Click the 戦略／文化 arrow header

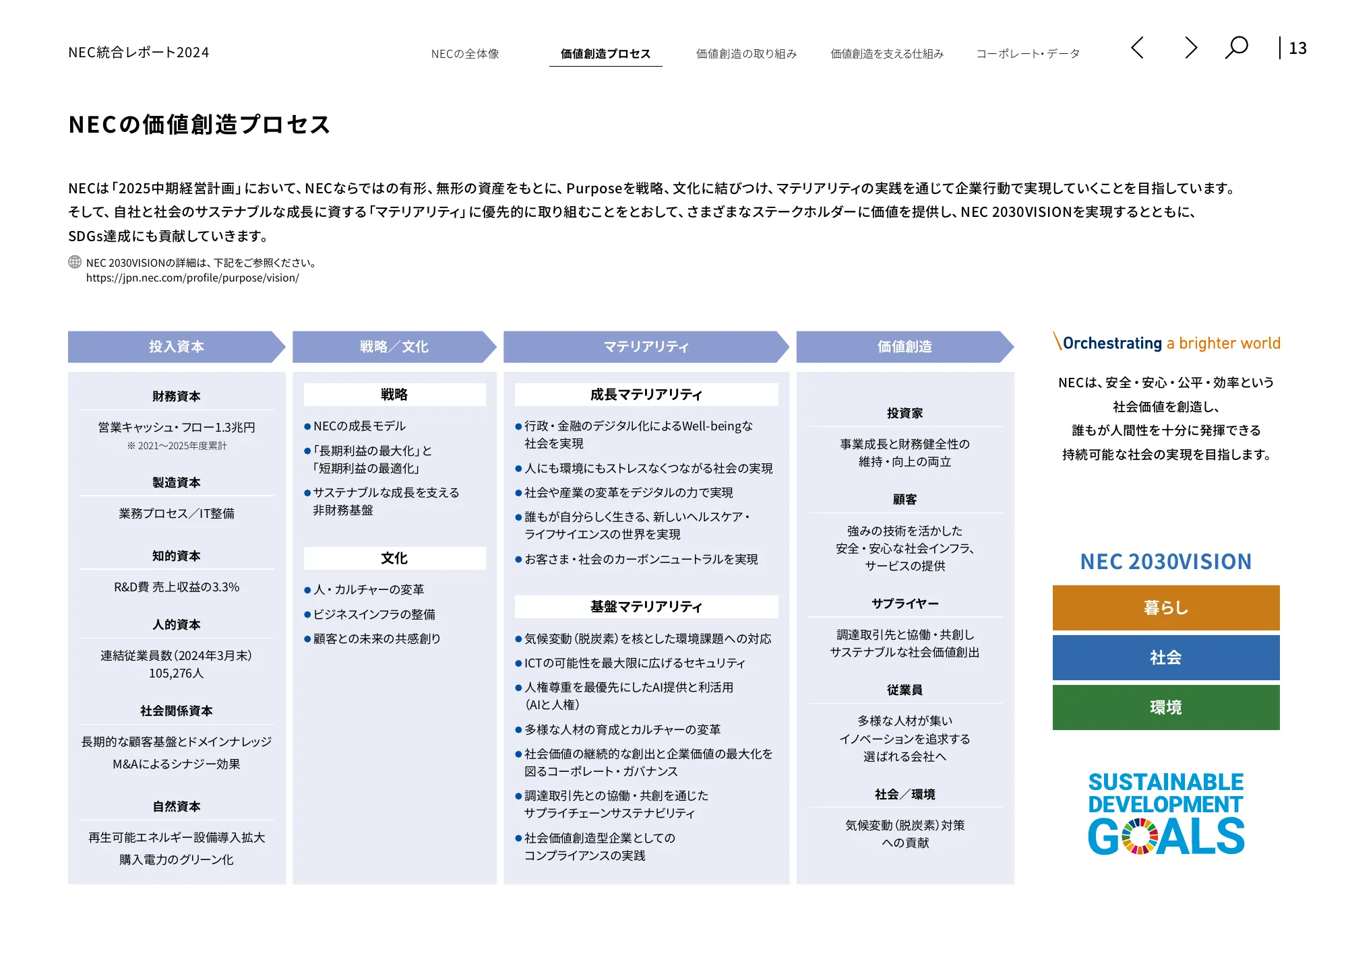point(394,347)
